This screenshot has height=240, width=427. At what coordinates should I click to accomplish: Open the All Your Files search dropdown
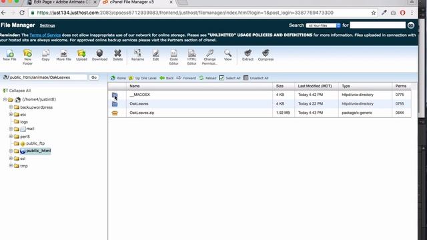tap(323, 25)
